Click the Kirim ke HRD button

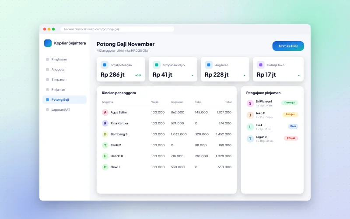pos(288,46)
